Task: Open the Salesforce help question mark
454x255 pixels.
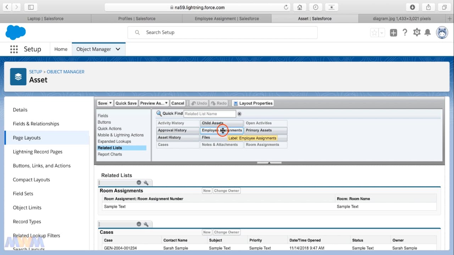Action: pos(405,32)
